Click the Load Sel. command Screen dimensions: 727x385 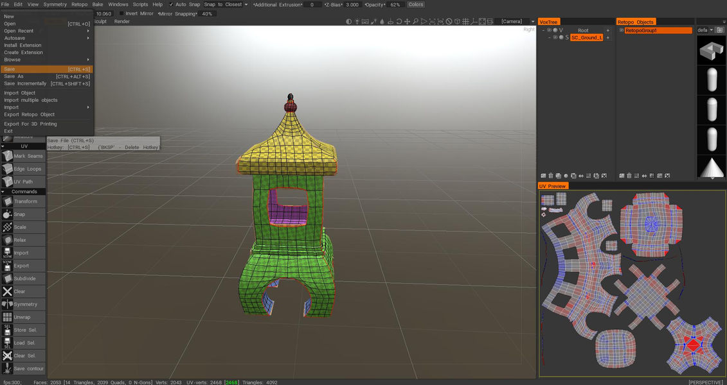pyautogui.click(x=23, y=343)
